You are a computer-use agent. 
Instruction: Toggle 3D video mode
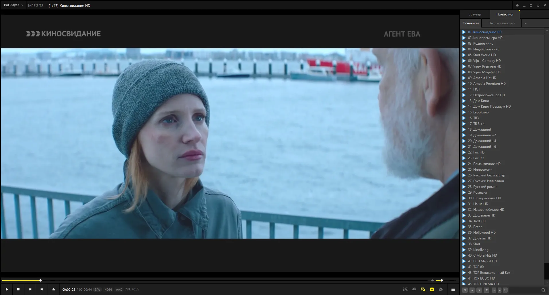pyautogui.click(x=414, y=289)
